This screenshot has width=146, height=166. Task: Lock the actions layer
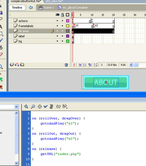coord(62,21)
